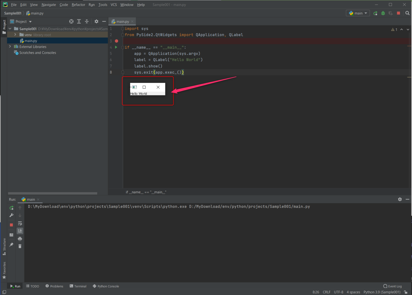Clear console output with trash icon
The height and width of the screenshot is (295, 412).
pos(20,246)
